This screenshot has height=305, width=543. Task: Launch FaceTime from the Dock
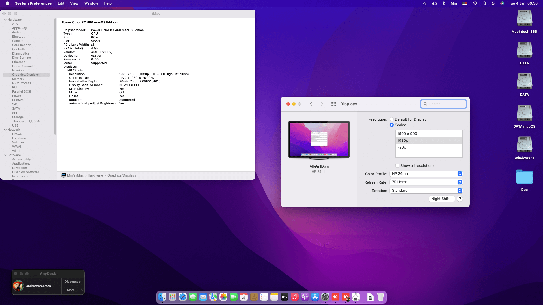coord(234,297)
